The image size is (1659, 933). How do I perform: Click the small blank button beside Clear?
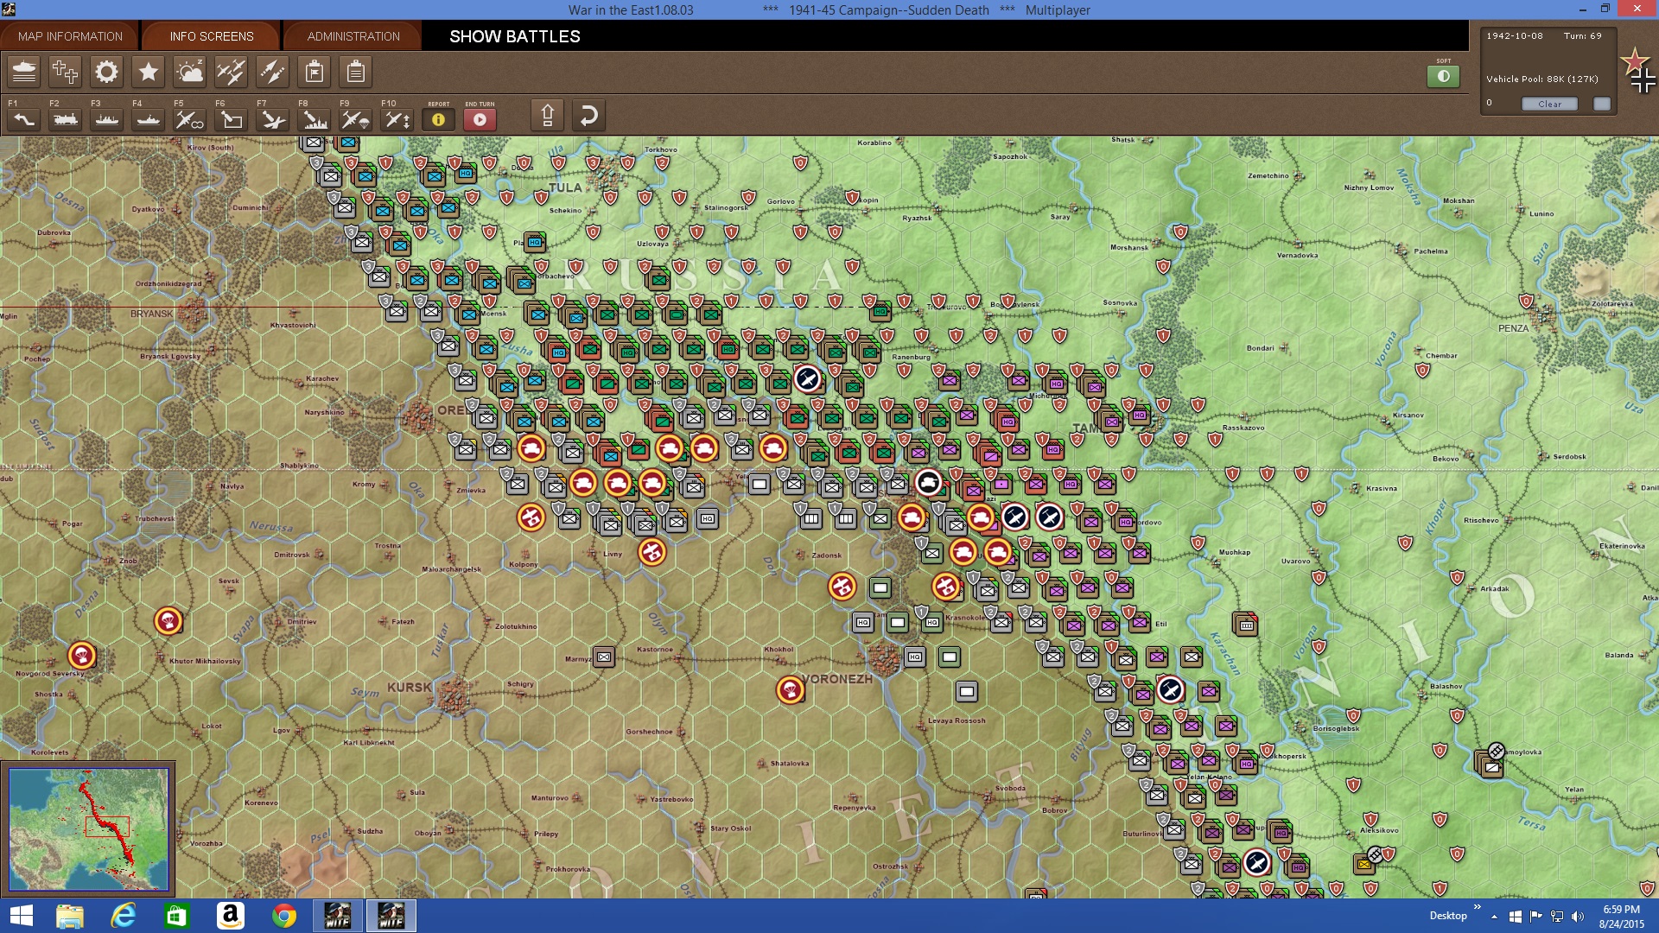pyautogui.click(x=1602, y=104)
